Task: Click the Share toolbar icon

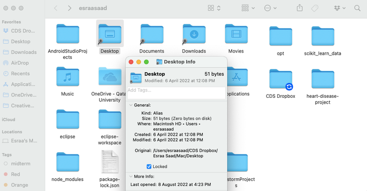Action: point(300,8)
